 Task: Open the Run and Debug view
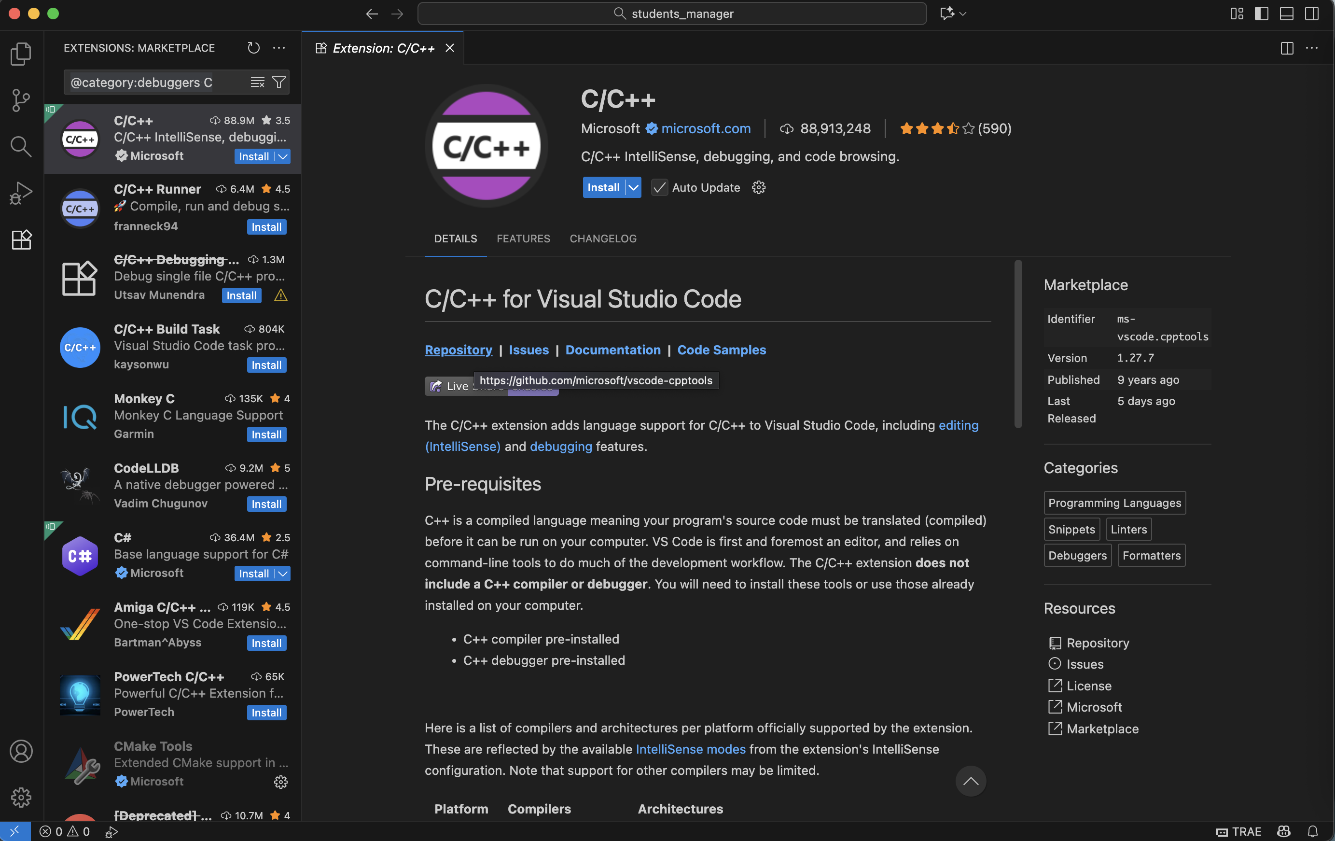(x=21, y=194)
